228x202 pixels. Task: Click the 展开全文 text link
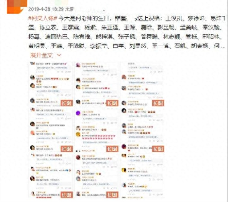41,55
